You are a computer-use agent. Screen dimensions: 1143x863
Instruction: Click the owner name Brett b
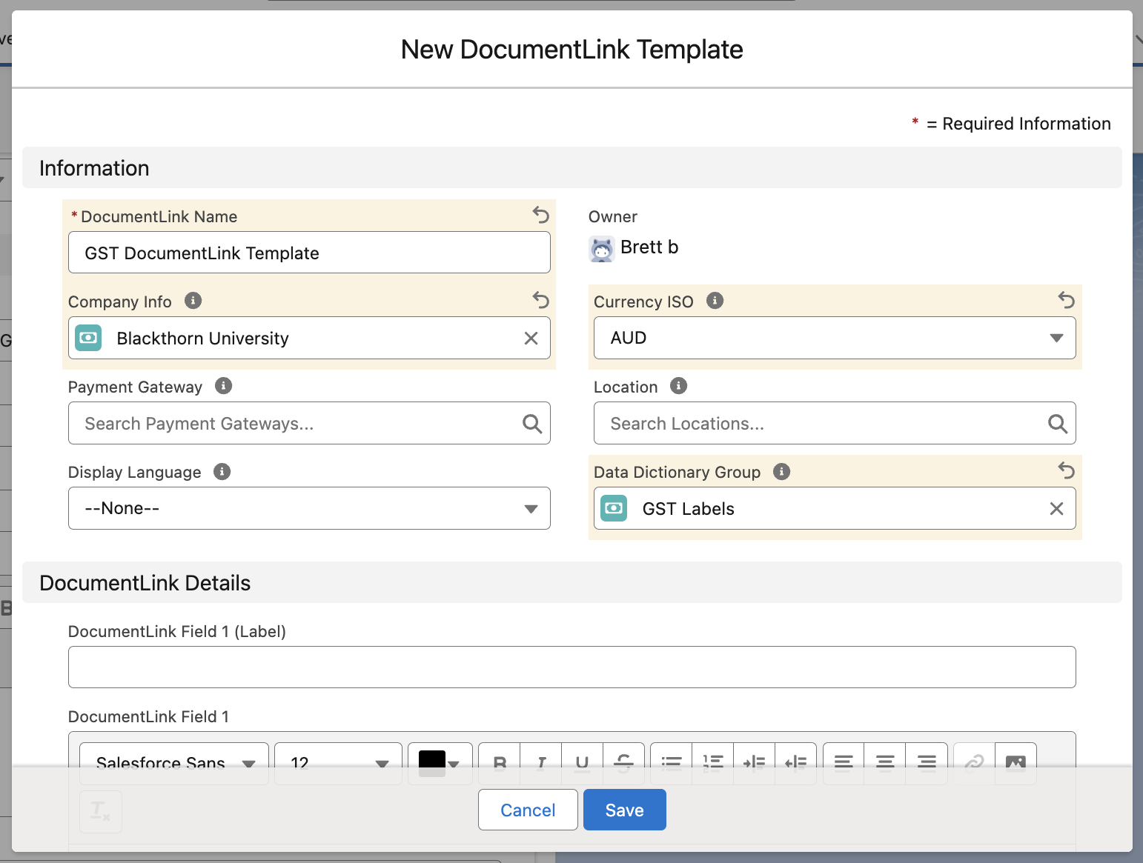649,247
